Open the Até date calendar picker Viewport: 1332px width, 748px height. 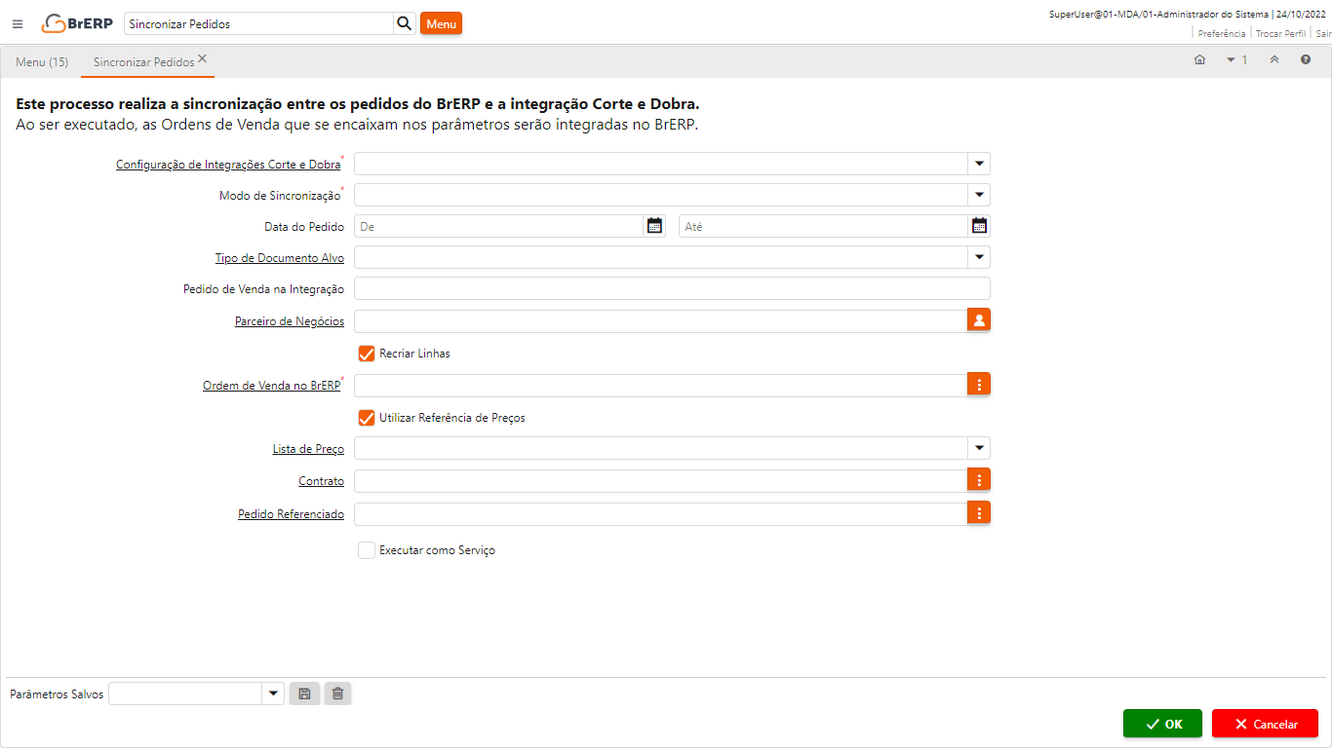click(979, 226)
